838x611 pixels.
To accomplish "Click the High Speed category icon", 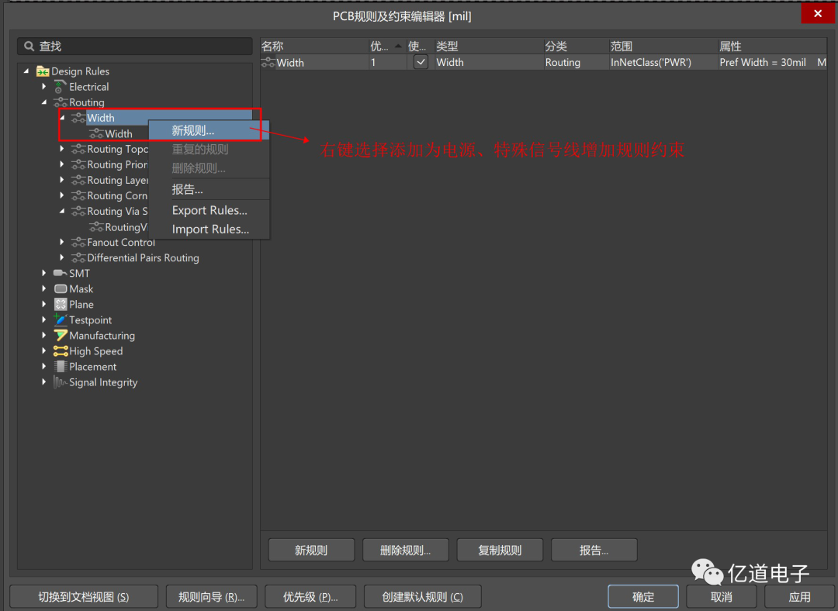I will [x=61, y=351].
